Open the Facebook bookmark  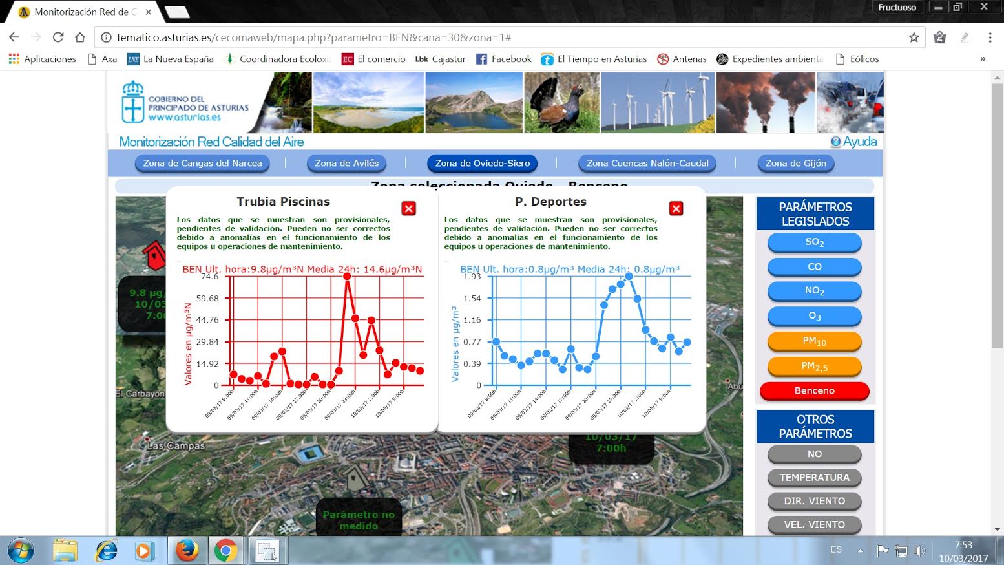click(504, 59)
